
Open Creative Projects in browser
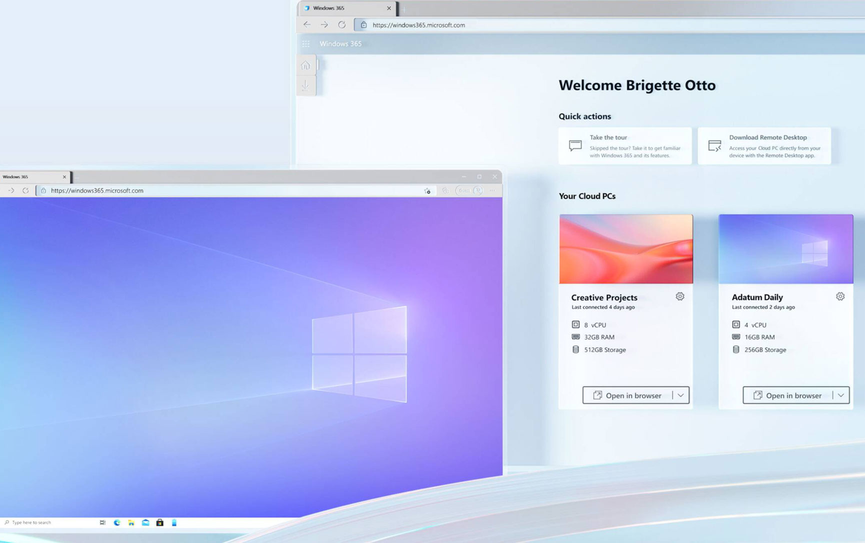627,395
